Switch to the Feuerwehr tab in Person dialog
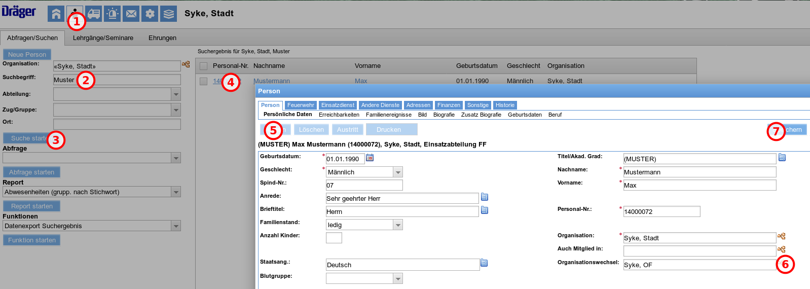 (301, 105)
